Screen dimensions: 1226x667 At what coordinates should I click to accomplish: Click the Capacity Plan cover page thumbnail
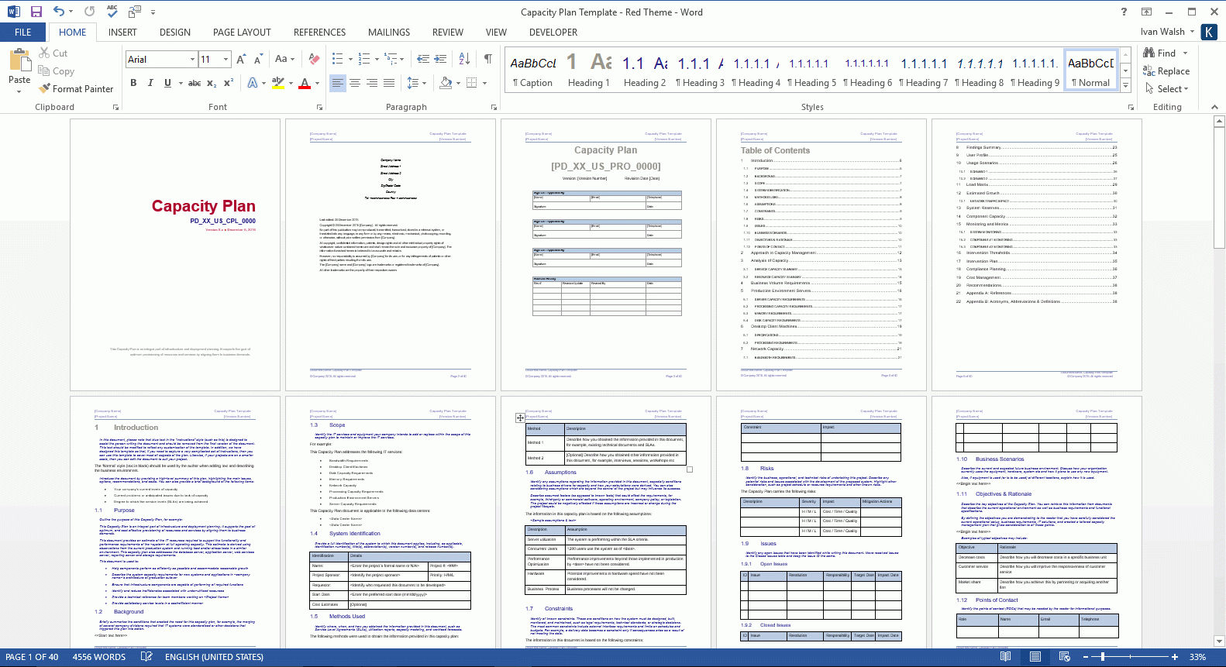[x=174, y=255]
